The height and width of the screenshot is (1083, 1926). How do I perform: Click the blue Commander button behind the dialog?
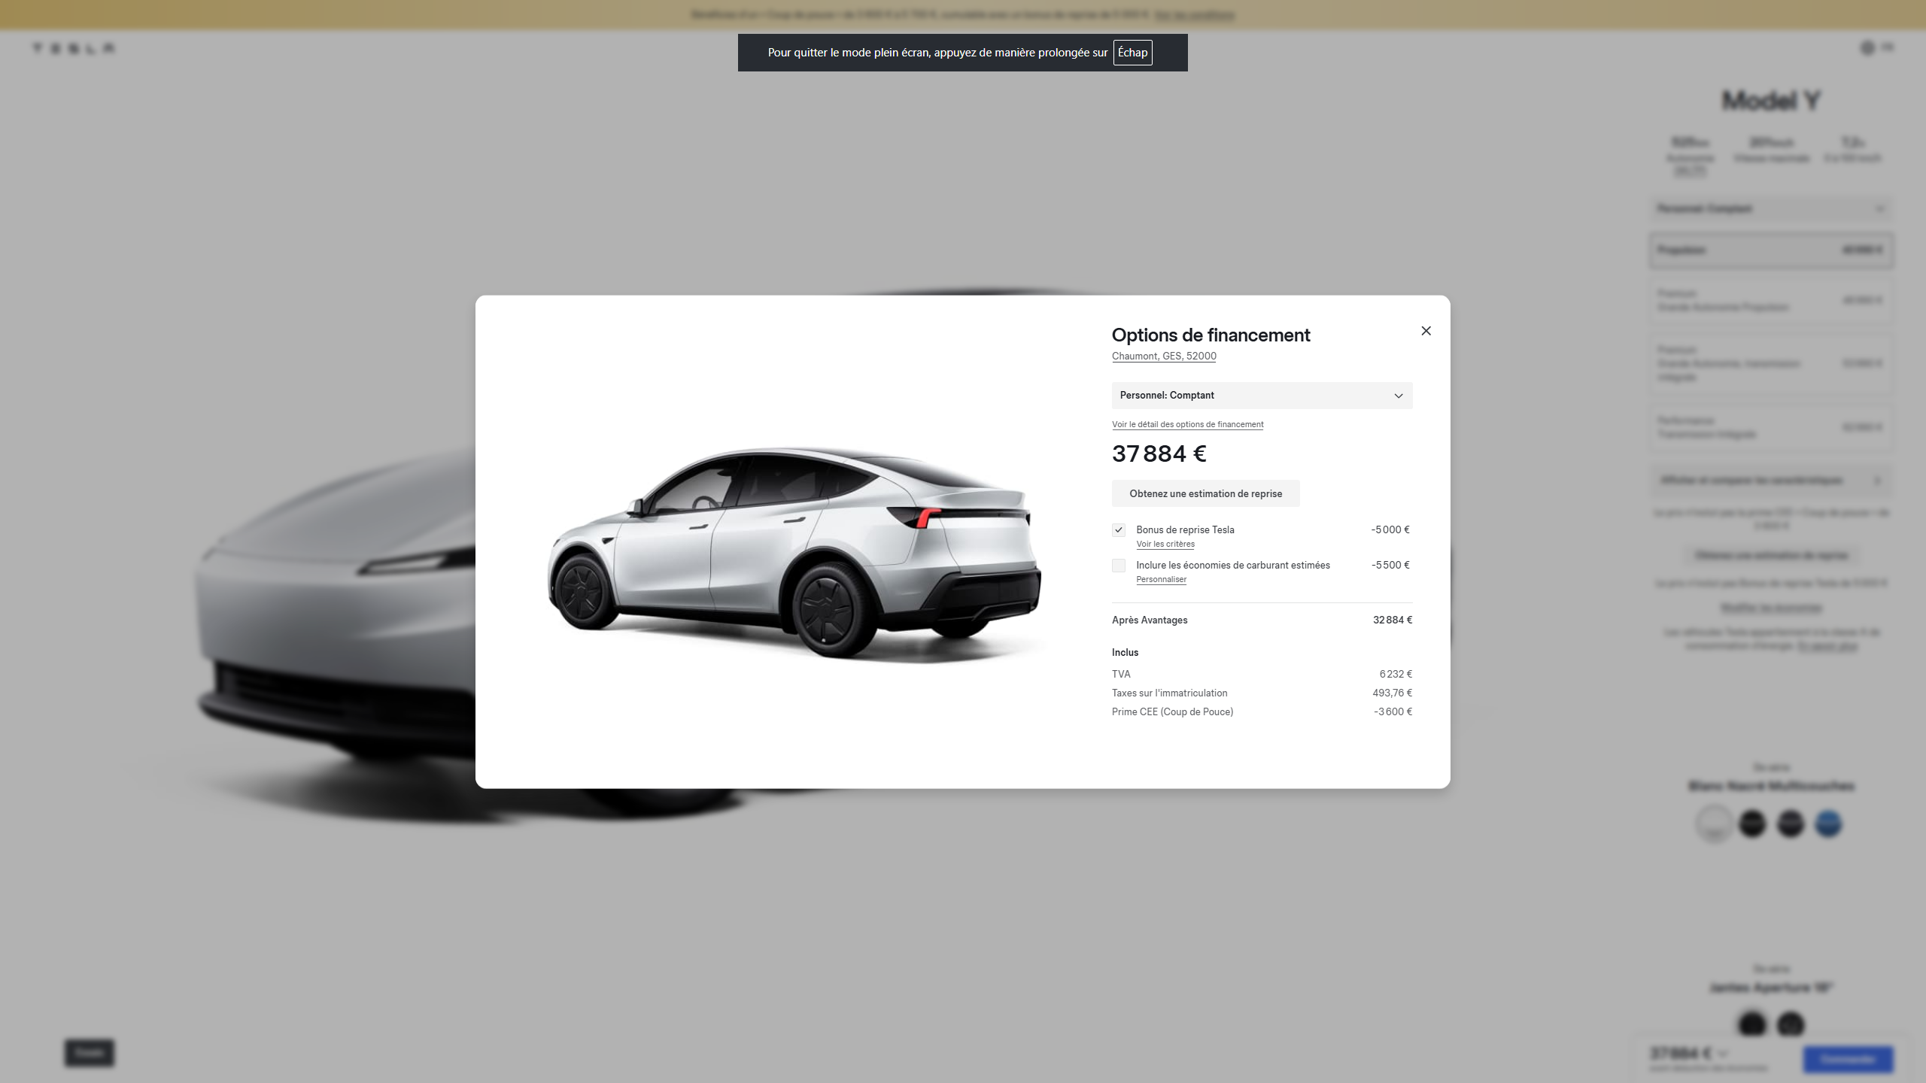tap(1848, 1059)
